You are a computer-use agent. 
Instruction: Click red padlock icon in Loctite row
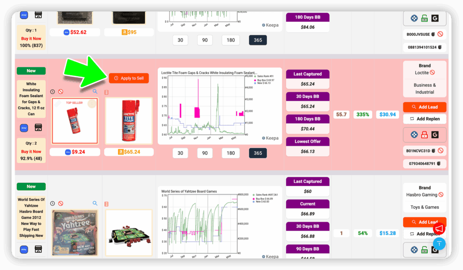tap(424, 135)
